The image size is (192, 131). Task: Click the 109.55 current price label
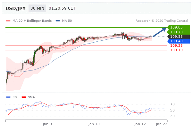point(176,37)
